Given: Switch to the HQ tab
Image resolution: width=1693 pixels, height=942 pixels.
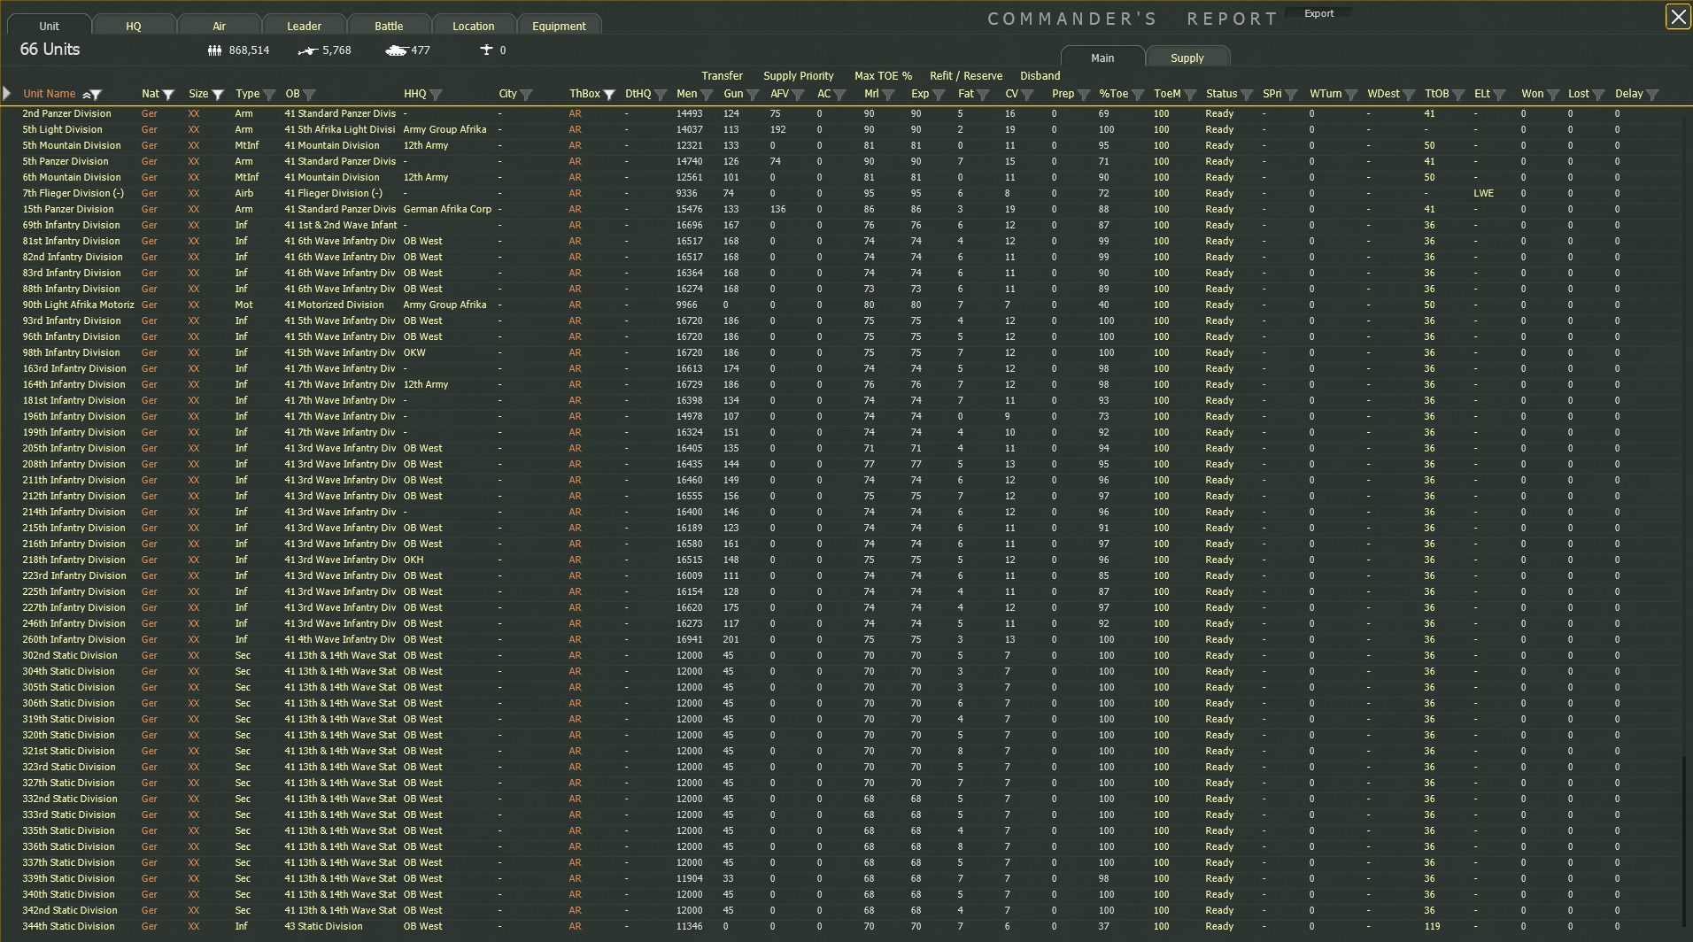Looking at the screenshot, I should [x=134, y=26].
